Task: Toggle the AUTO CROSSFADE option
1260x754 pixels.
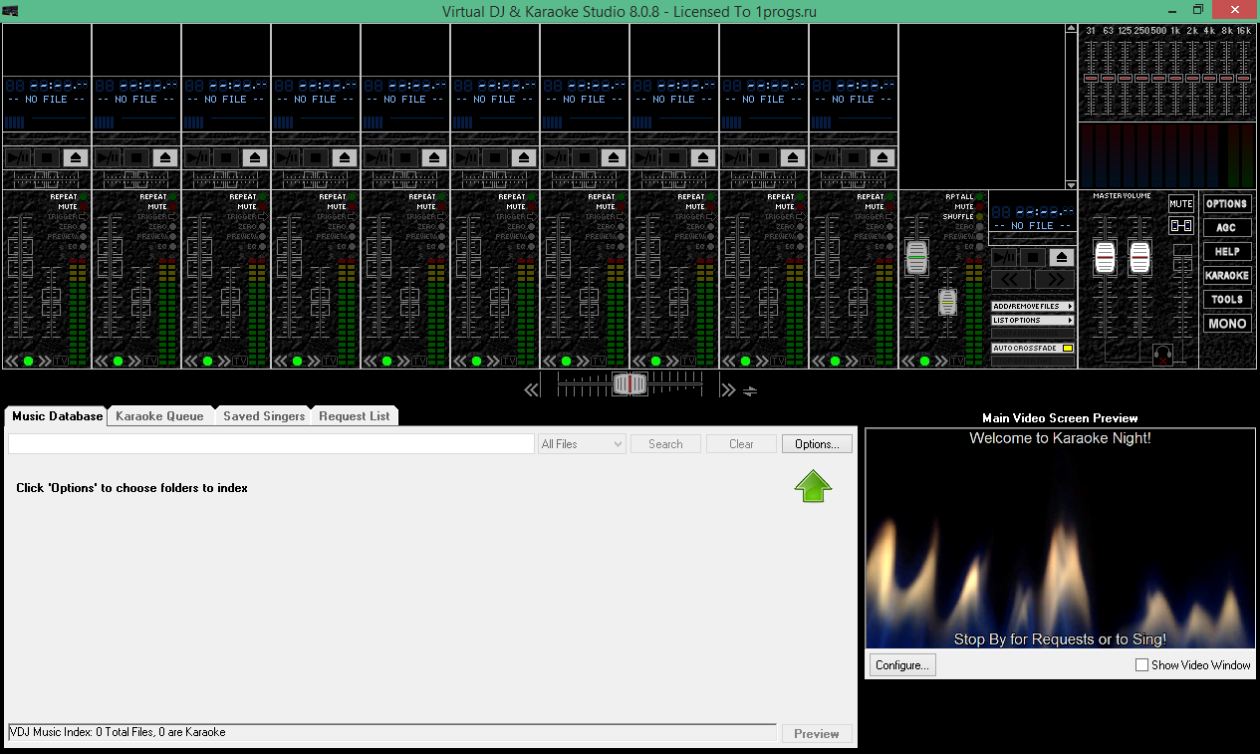Action: pyautogui.click(x=1033, y=349)
